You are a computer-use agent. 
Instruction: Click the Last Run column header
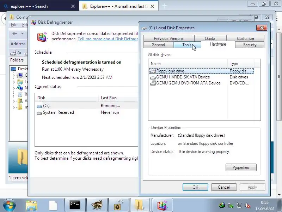coord(118,98)
